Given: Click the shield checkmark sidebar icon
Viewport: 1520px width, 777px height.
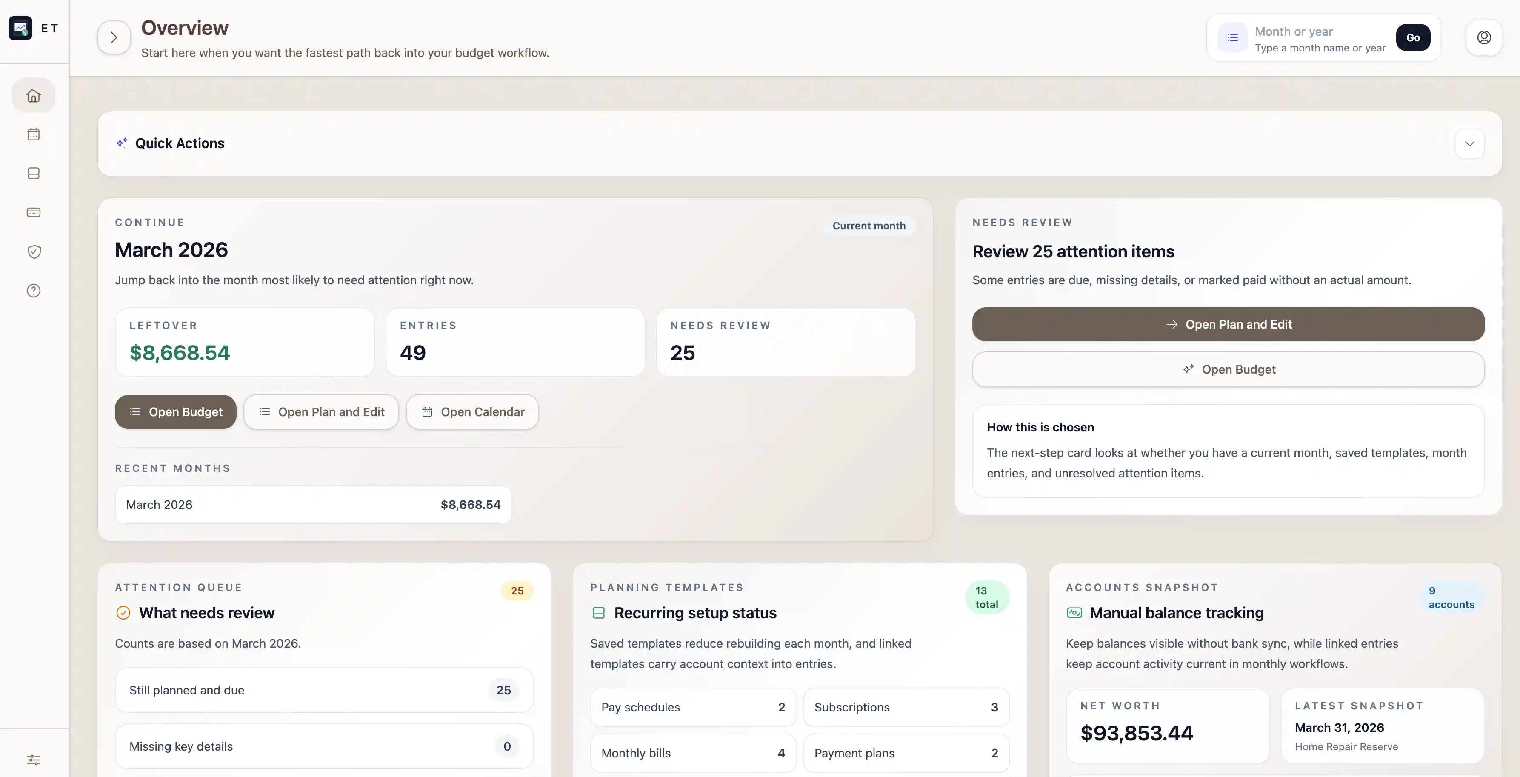Looking at the screenshot, I should coord(34,252).
